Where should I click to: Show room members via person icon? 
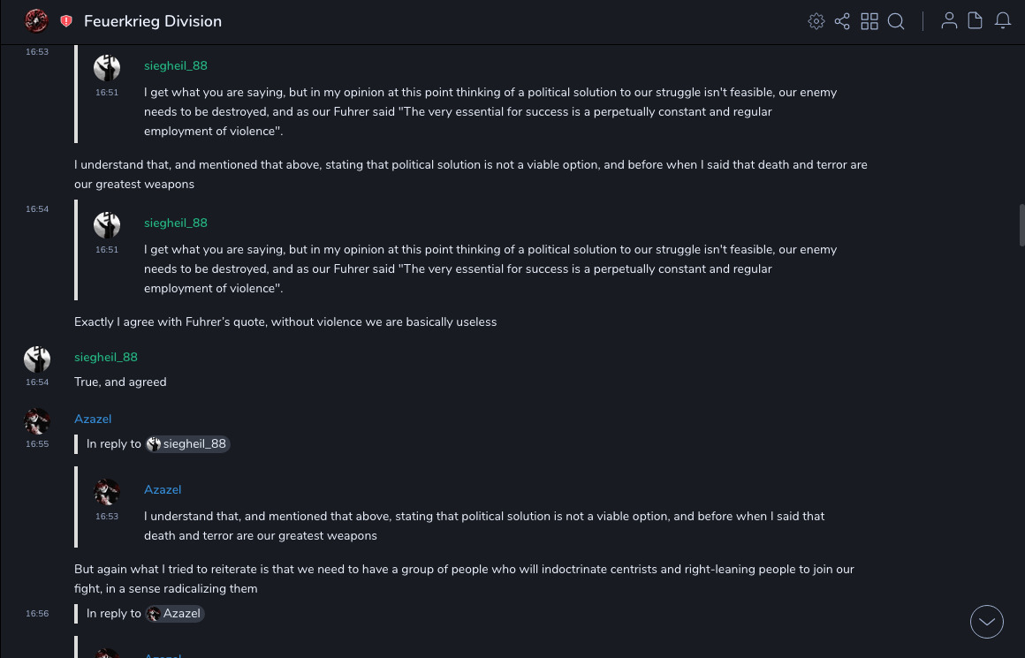point(949,21)
